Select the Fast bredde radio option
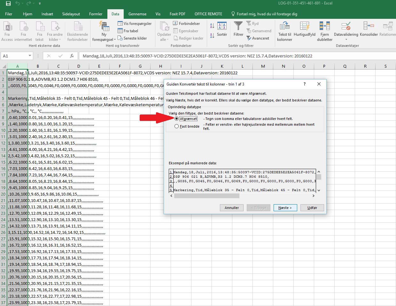This screenshot has width=396, height=306. [x=177, y=126]
